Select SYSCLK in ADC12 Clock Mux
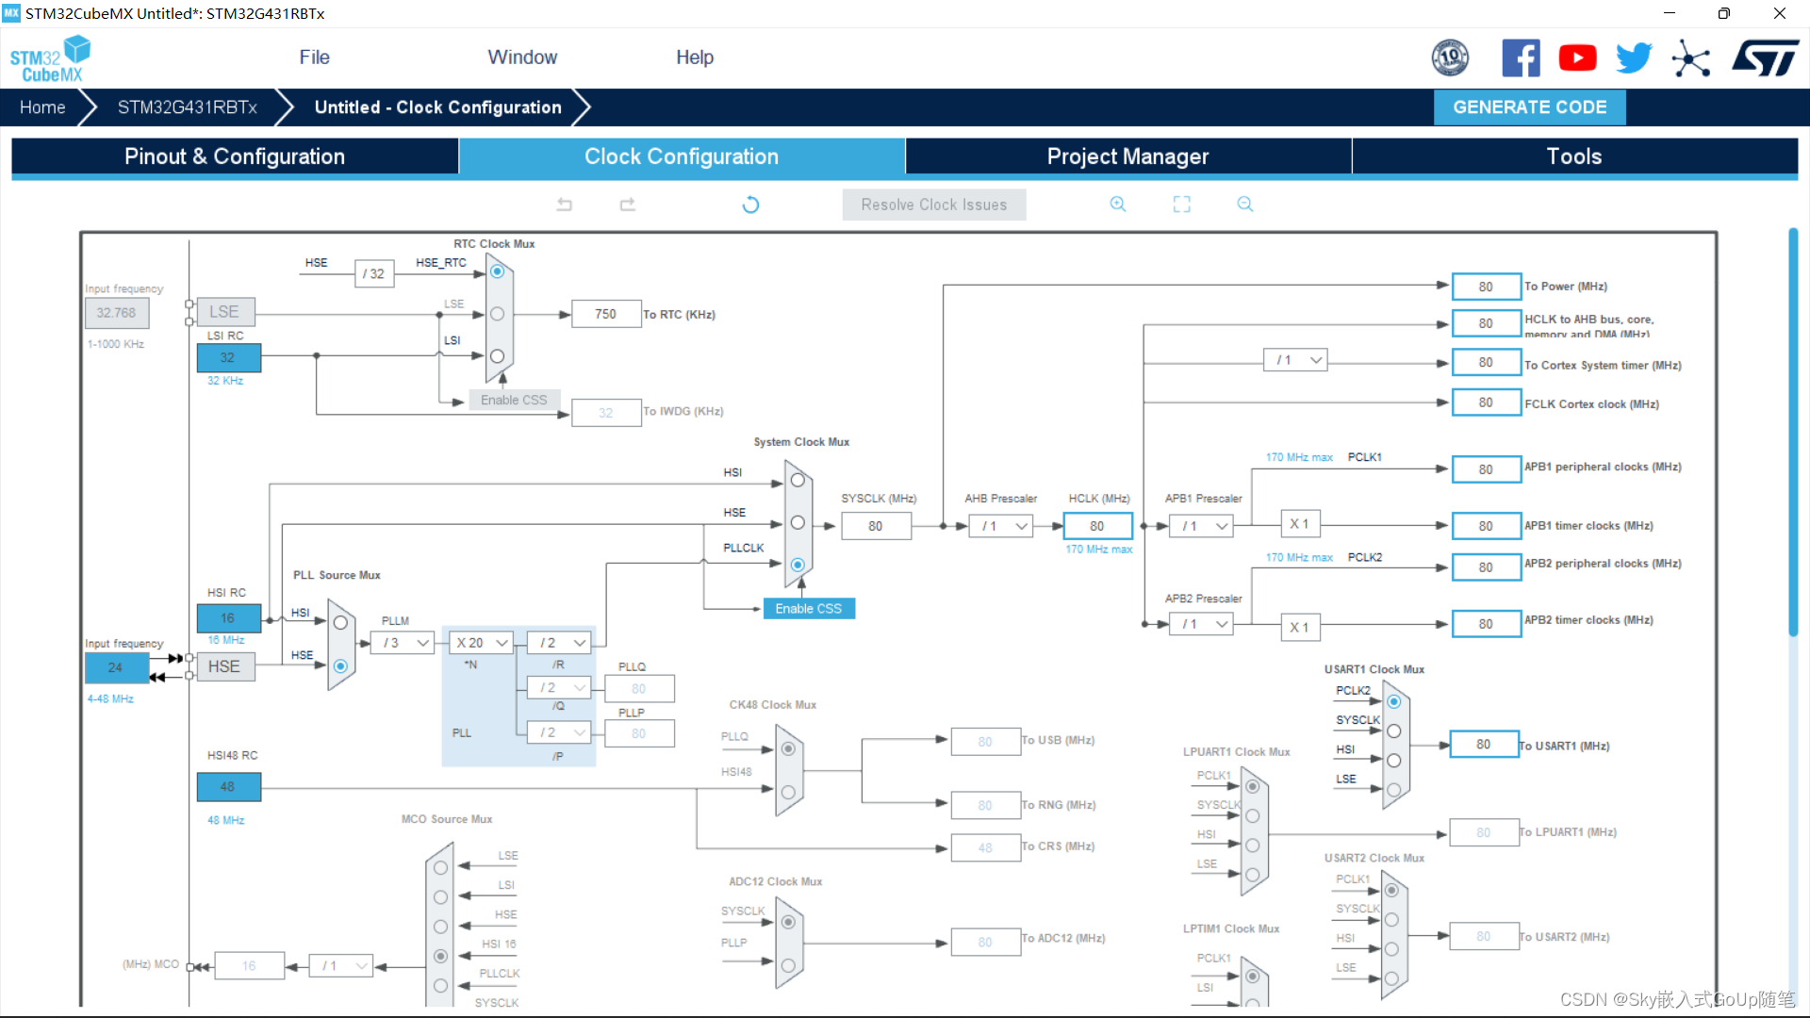This screenshot has height=1018, width=1810. point(788,922)
